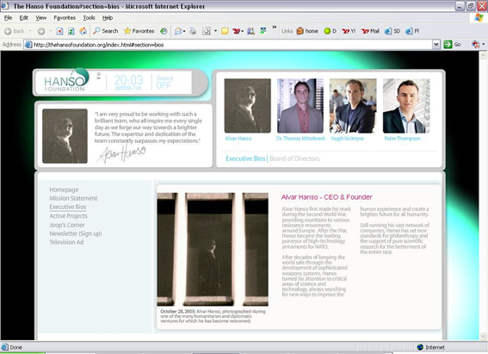Click the far-right address bar toolbar icon
The height and width of the screenshot is (354, 488).
[476, 45]
